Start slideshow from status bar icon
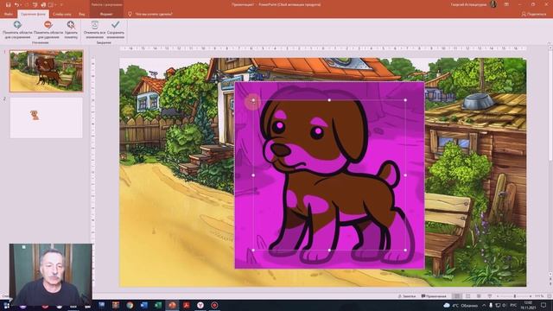Viewport: 553px width, 311px height. pyautogui.click(x=490, y=296)
